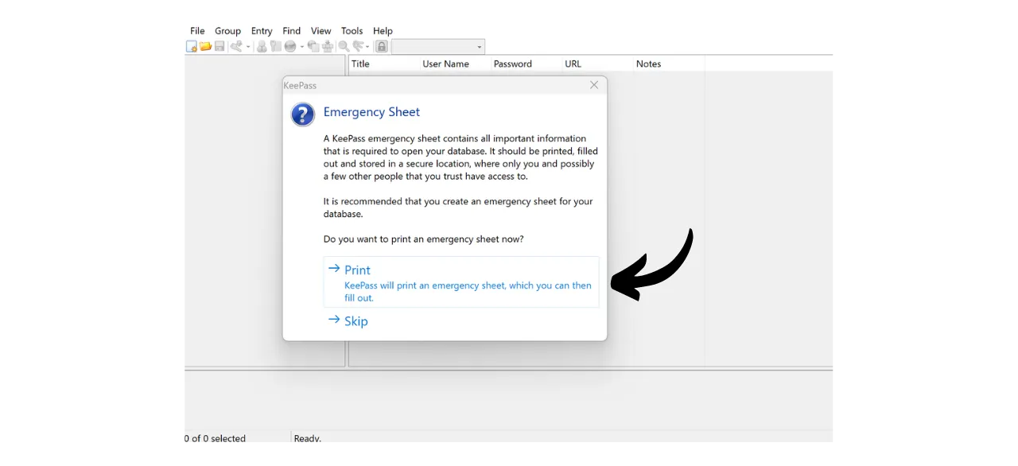1018x466 pixels.
Task: Click inside the quick search field
Action: (433, 46)
